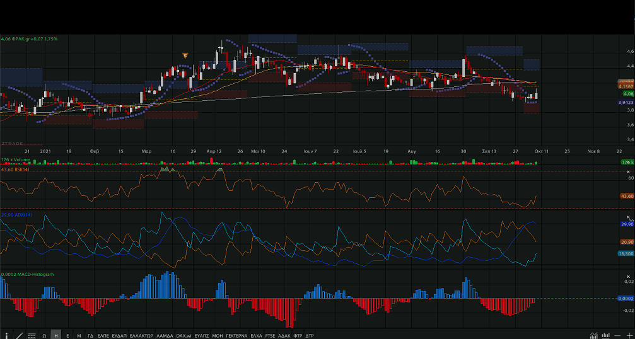Image resolution: width=635 pixels, height=339 pixels.
Task: Open the ΕΛΛΑΚΤΩΡ symbol tab
Action: coord(141,335)
